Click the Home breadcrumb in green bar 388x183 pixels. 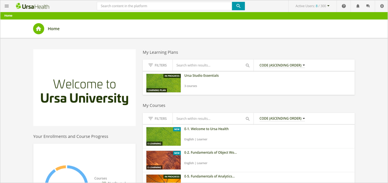[8, 16]
